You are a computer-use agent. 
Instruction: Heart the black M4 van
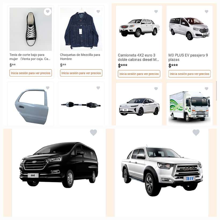[x=93, y=132]
